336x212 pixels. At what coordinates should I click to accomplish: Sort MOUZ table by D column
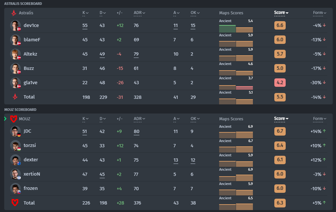103,119
